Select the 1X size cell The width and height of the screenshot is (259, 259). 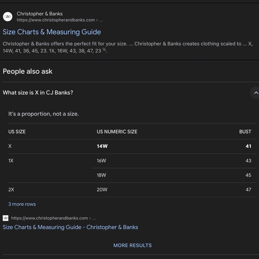(x=11, y=161)
